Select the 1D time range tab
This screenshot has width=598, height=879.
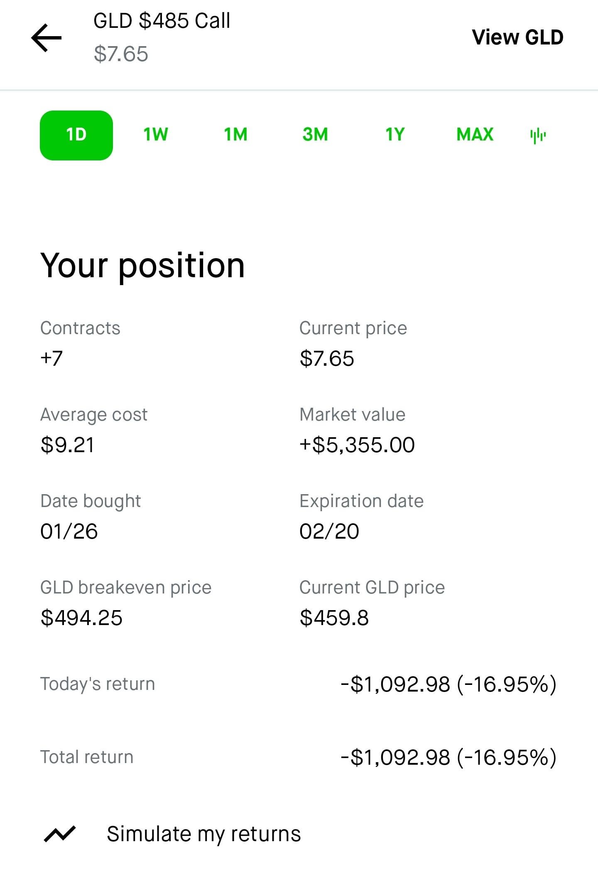pyautogui.click(x=76, y=135)
